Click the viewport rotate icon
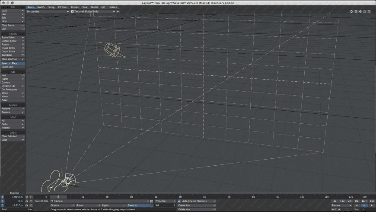This screenshot has height=212, width=376. 365,12
